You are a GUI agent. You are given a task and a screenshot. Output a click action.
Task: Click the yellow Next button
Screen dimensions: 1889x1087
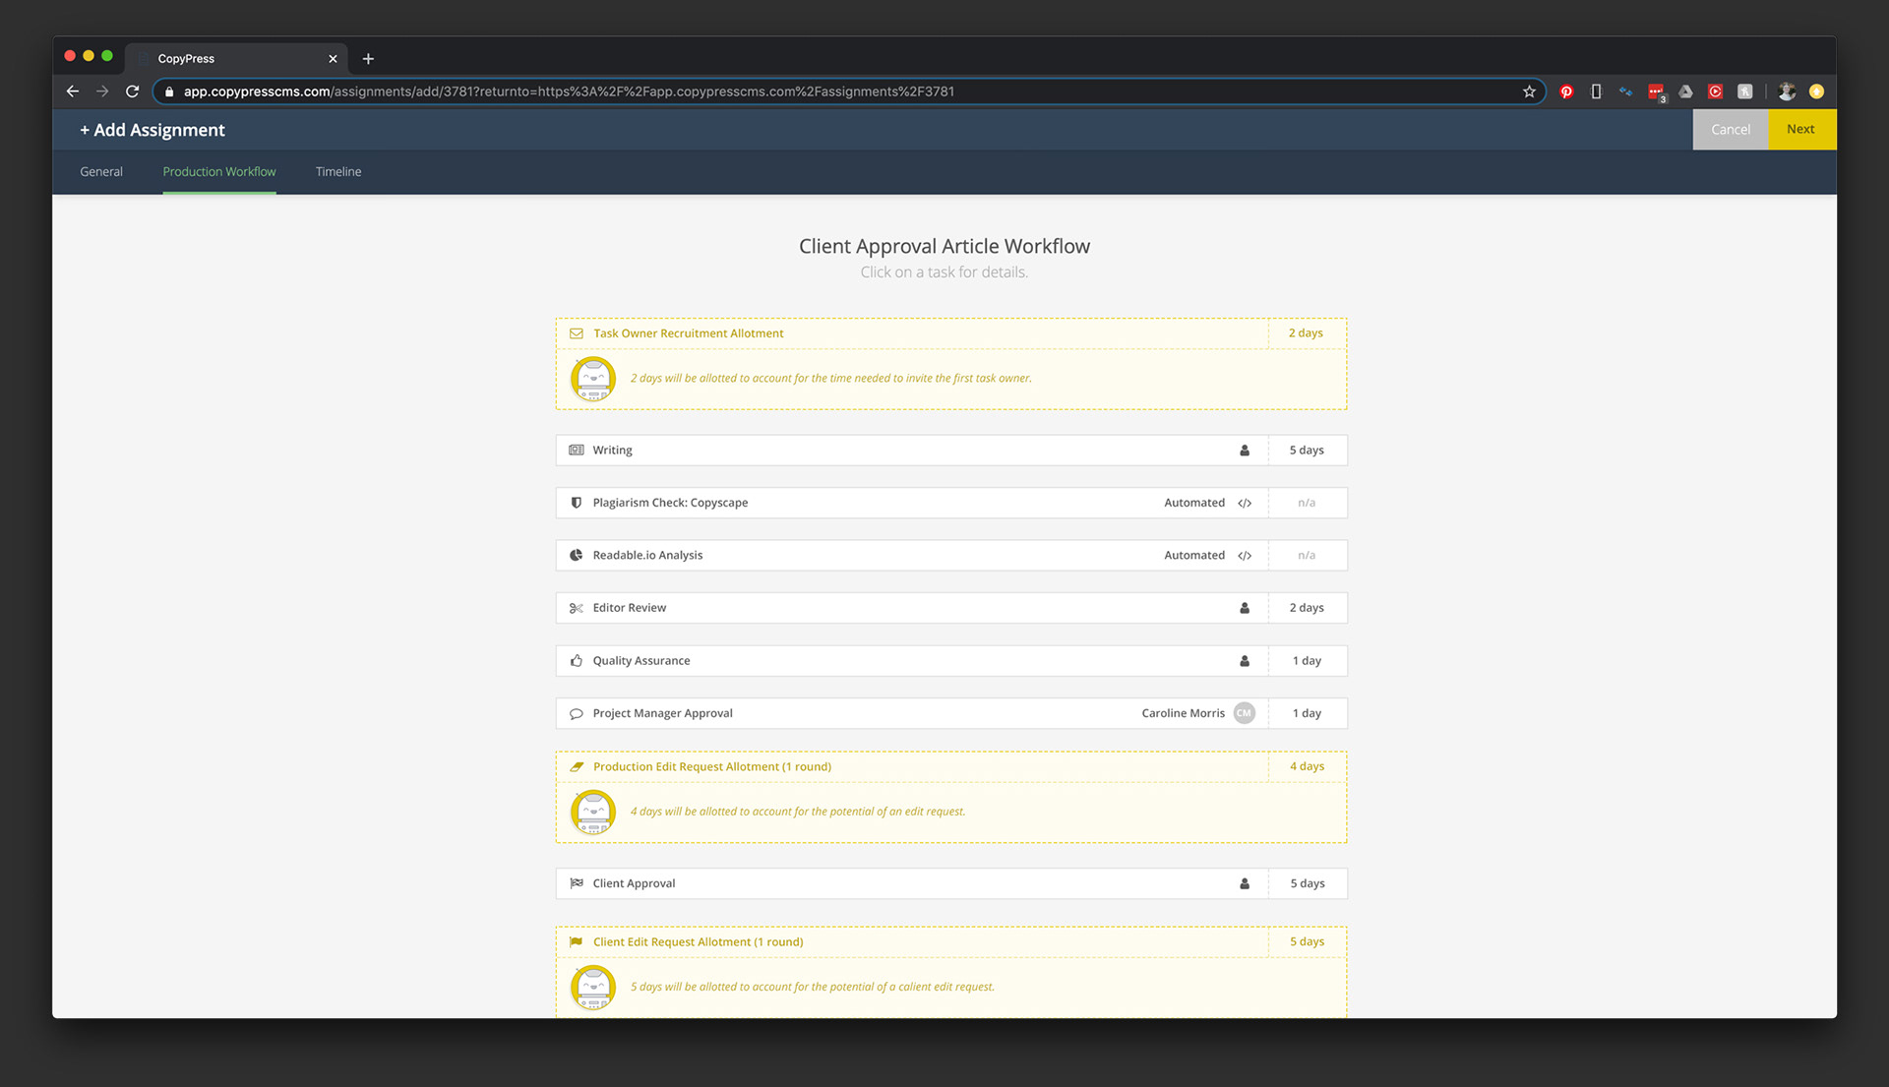click(1801, 130)
